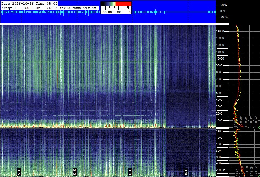This screenshot has height=177, width=260.
Task: Click the 6000 frequency axis label
Action: [x=219, y=86]
